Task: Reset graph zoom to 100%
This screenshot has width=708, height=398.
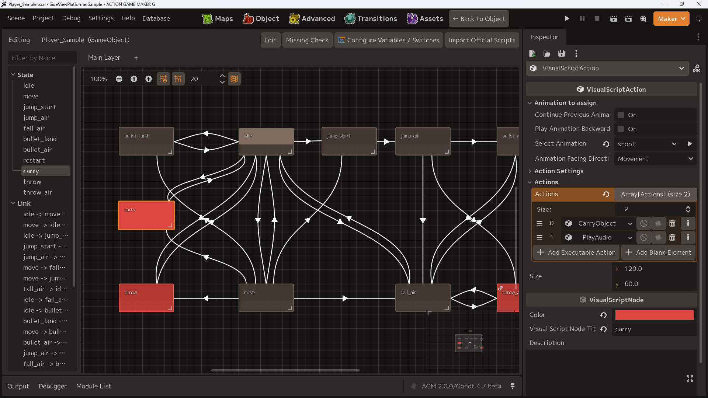Action: (134, 79)
